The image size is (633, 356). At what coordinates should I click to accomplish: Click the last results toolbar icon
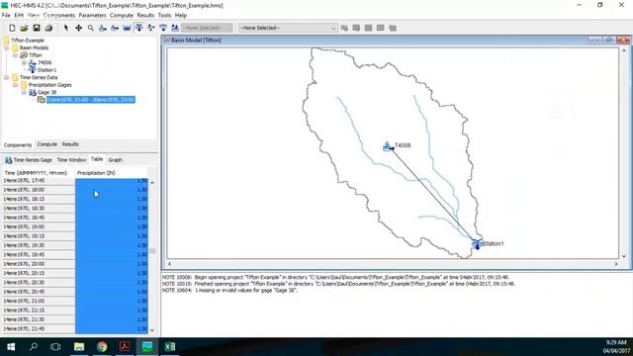pos(393,28)
